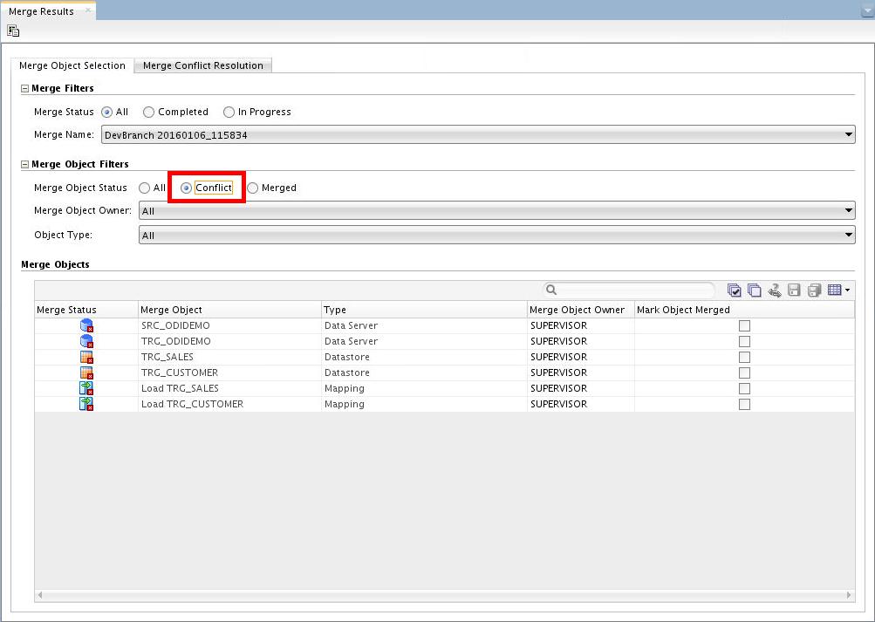Check Mark Object Merged for Load TRG_SALES

coord(744,388)
